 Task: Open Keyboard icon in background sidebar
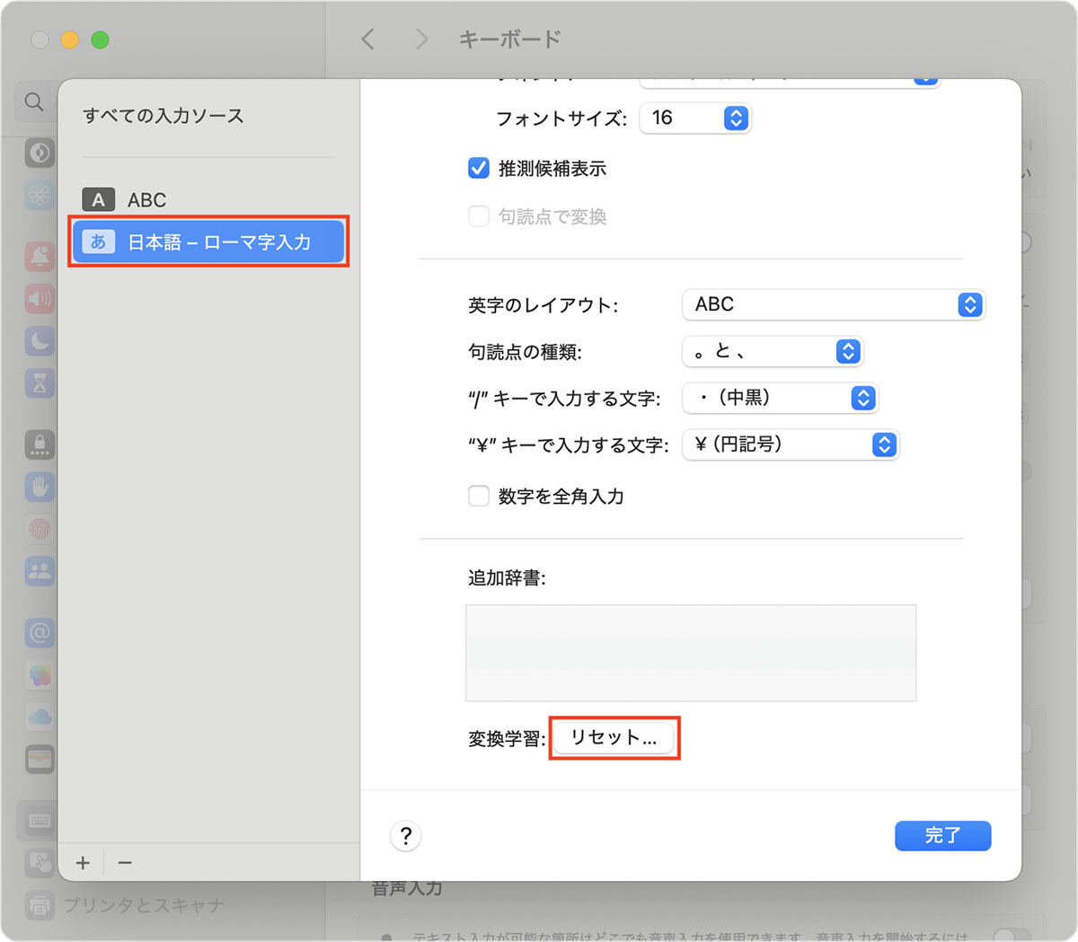[40, 821]
